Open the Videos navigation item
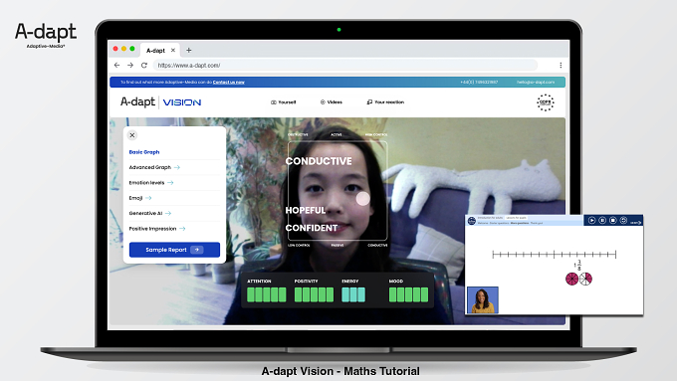 [x=332, y=102]
